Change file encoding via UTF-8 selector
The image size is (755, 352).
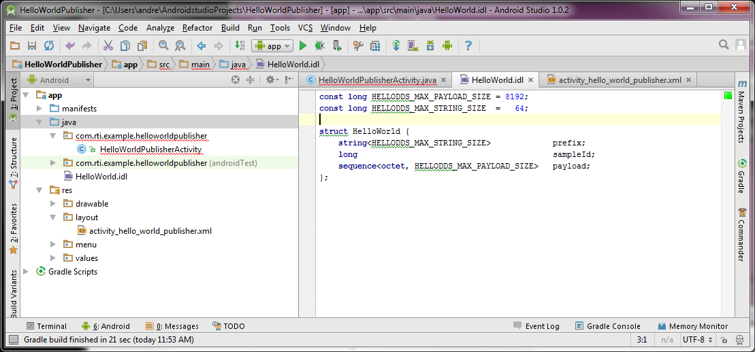coord(697,340)
